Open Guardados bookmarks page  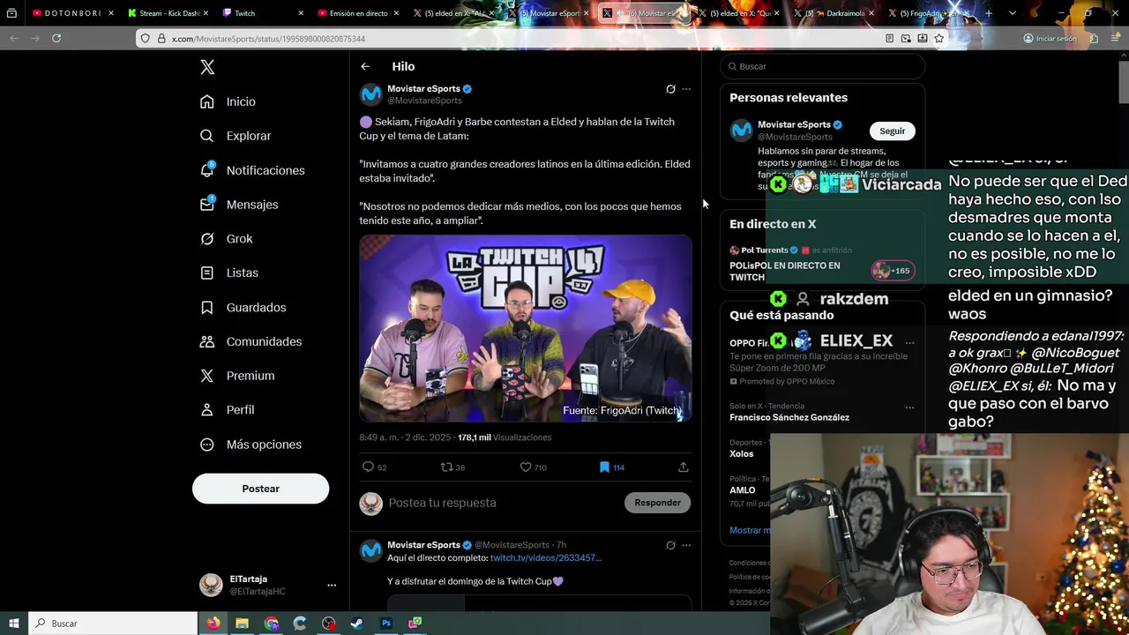pyautogui.click(x=243, y=307)
